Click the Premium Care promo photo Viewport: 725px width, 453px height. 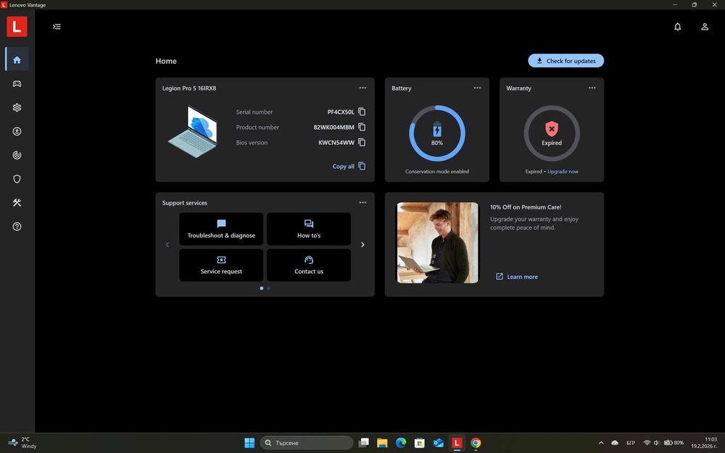click(x=437, y=243)
